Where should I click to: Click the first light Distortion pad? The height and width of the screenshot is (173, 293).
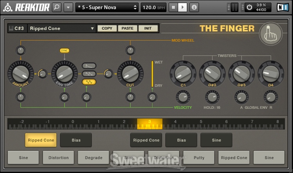pos(58,157)
